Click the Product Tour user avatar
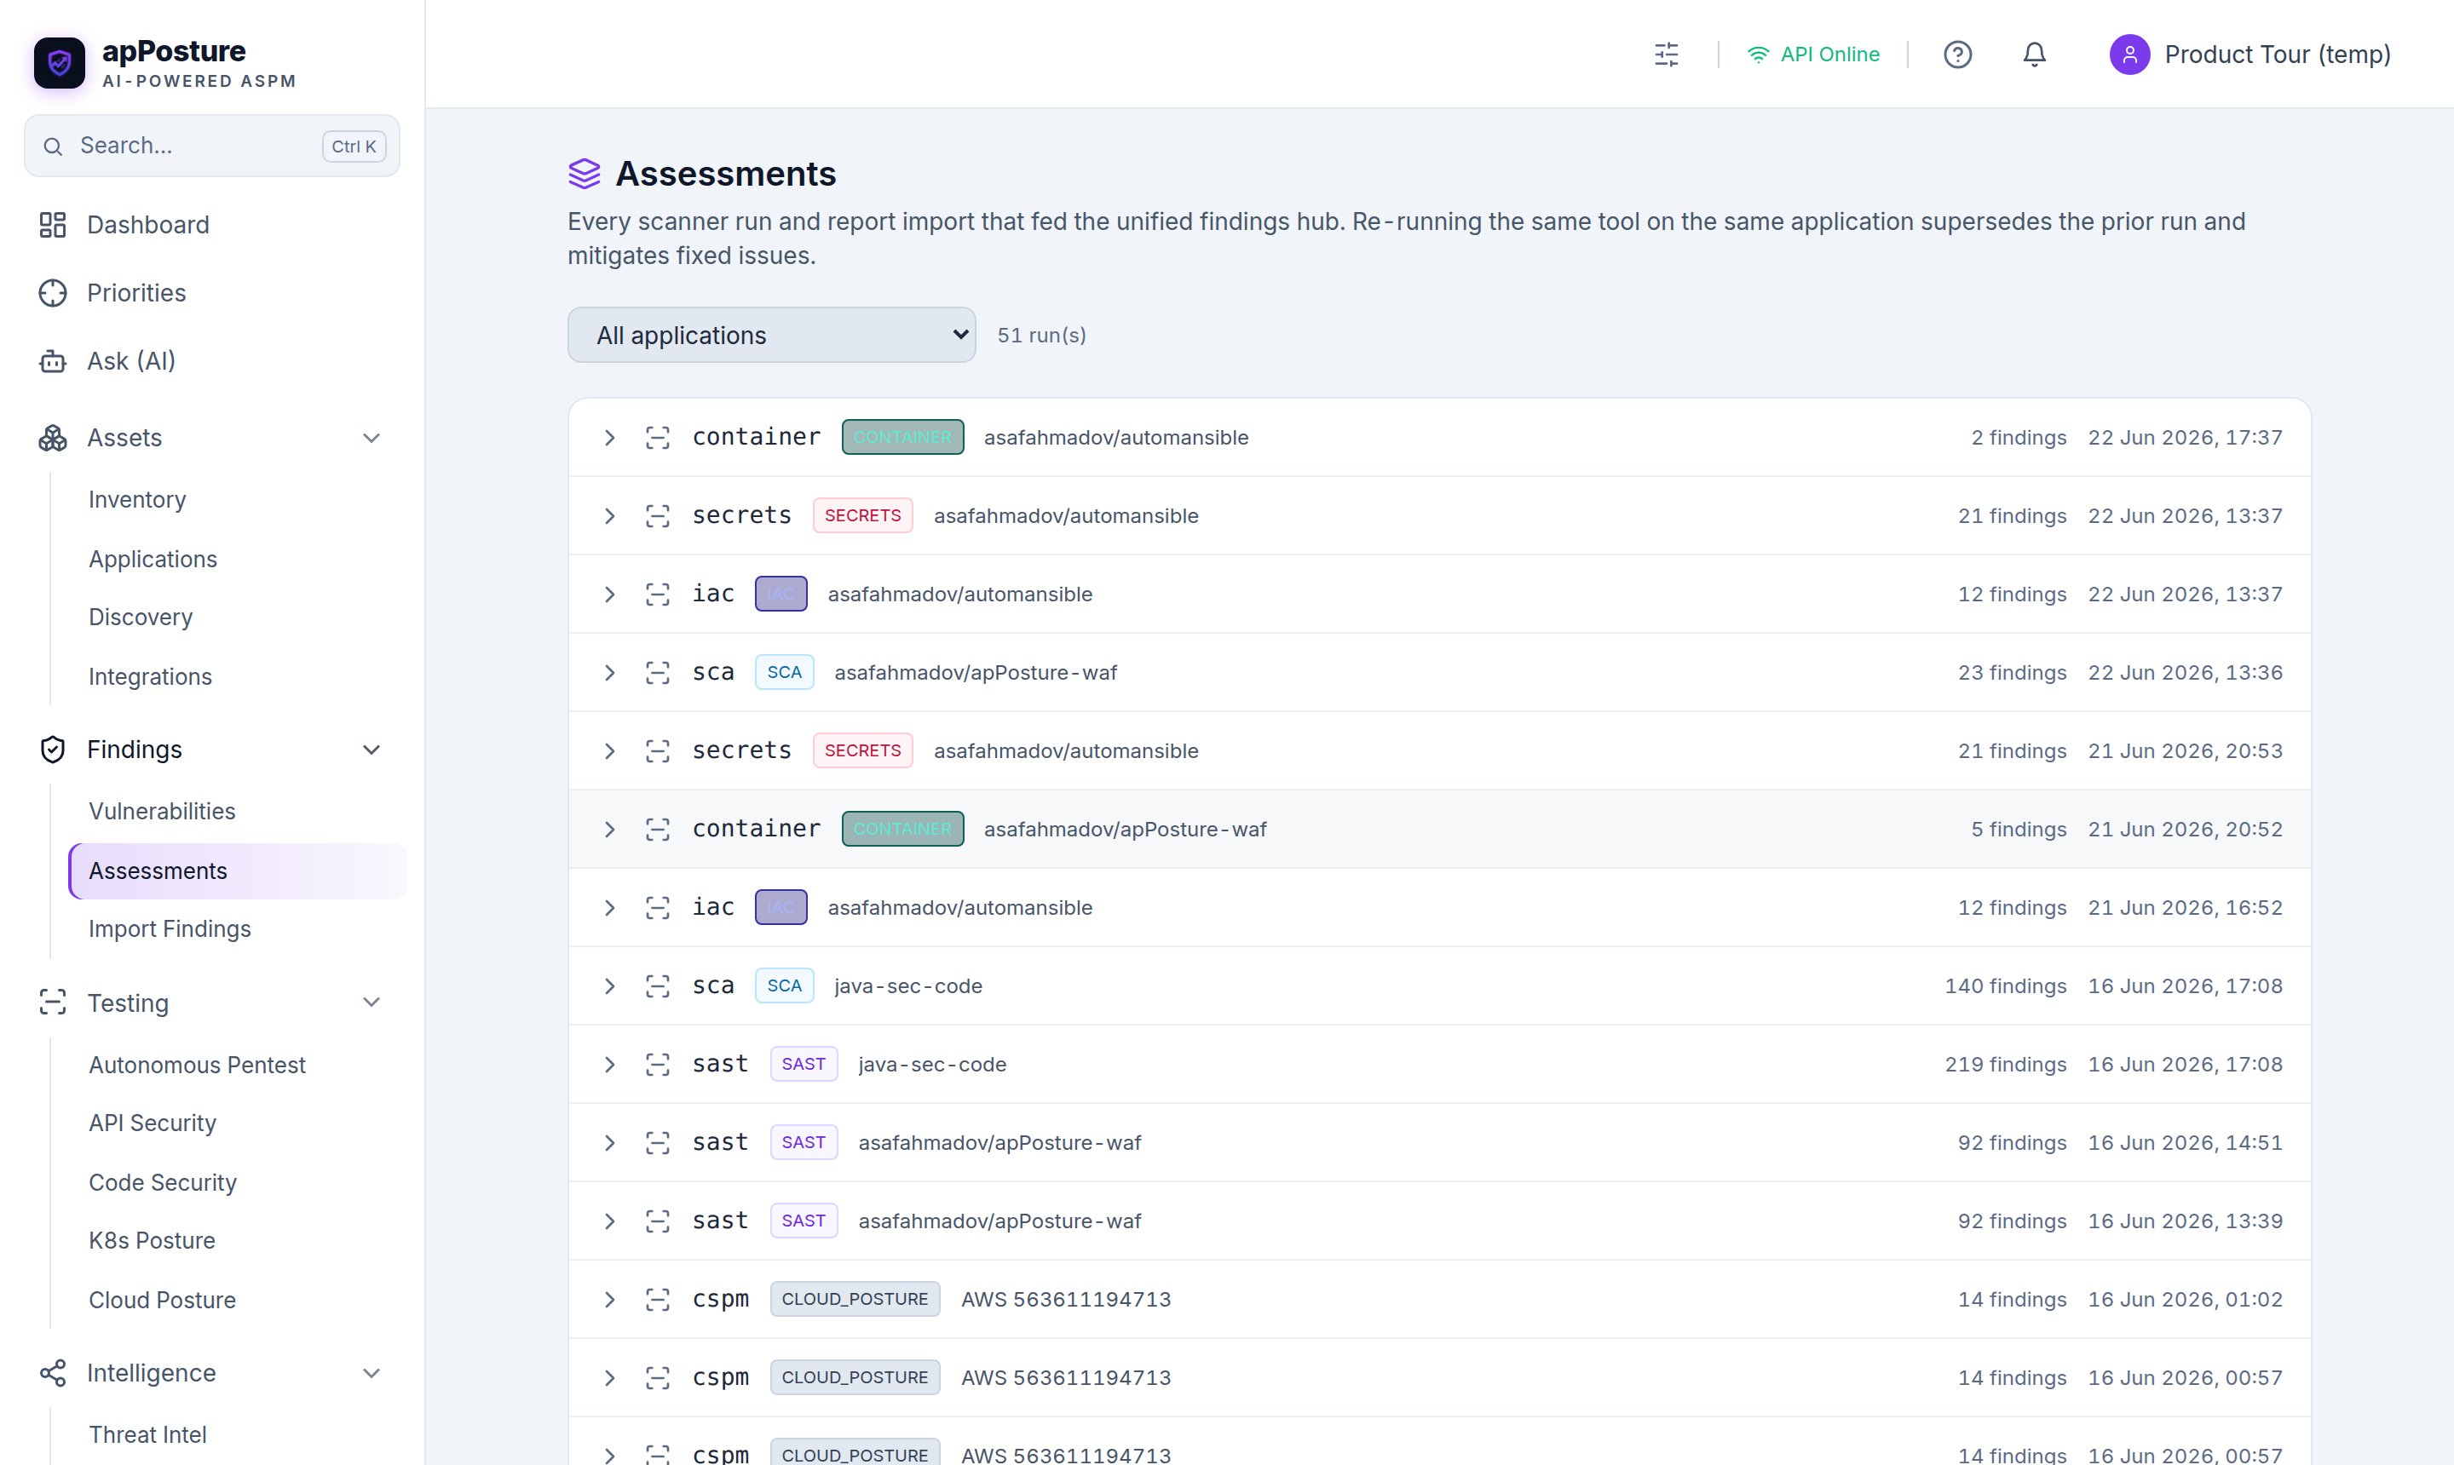 tap(2129, 55)
